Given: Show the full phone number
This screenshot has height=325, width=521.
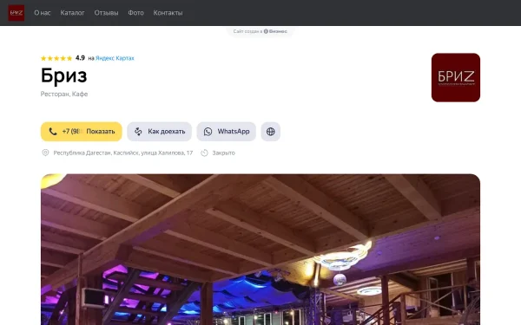Looking at the screenshot, I should (82, 132).
